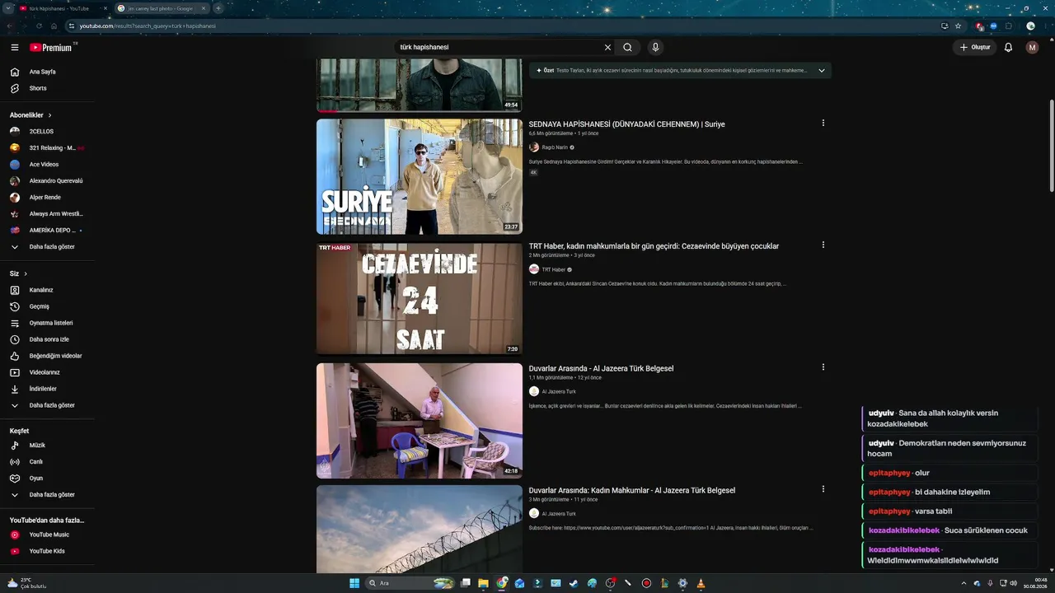This screenshot has width=1055, height=593.
Task: Open Duvarlar Arasında: Kadın Mahkumlar video title
Action: pyautogui.click(x=632, y=490)
